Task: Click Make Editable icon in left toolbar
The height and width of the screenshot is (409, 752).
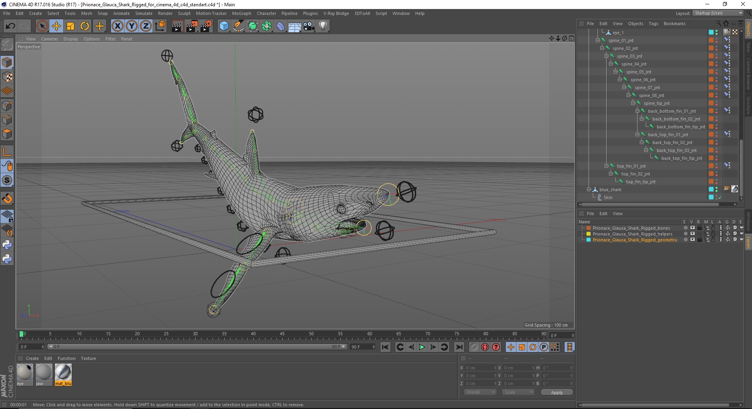Action: pyautogui.click(x=7, y=45)
